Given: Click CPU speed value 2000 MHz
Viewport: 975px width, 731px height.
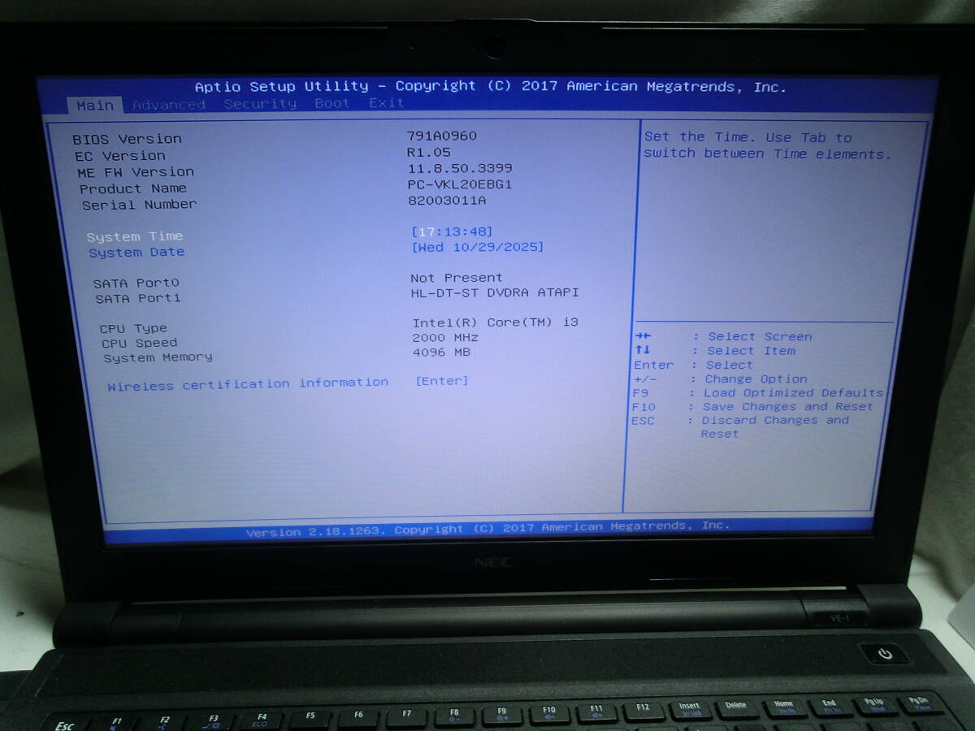Looking at the screenshot, I should (x=445, y=337).
